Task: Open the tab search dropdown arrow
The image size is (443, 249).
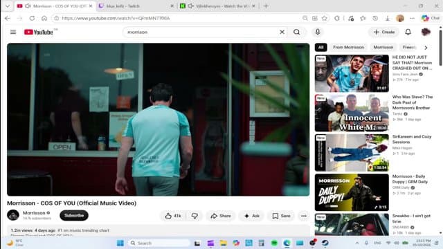Action: (8, 6)
